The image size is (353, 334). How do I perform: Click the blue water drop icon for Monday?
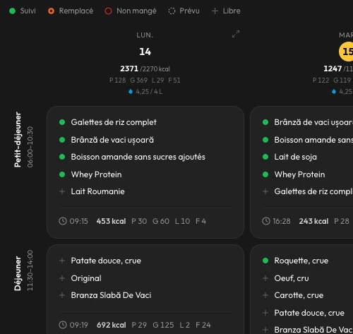point(131,91)
